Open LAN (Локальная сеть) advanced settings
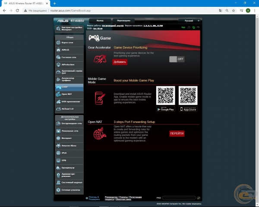The width and height of the screenshot is (259, 207). point(69,131)
